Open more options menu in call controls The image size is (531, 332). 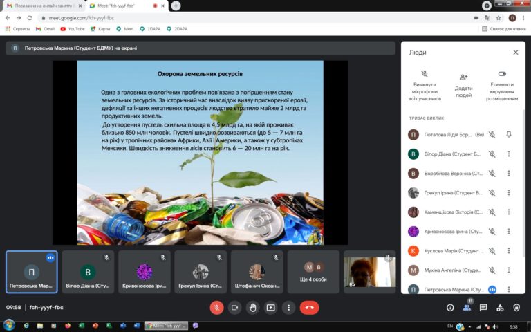288,308
